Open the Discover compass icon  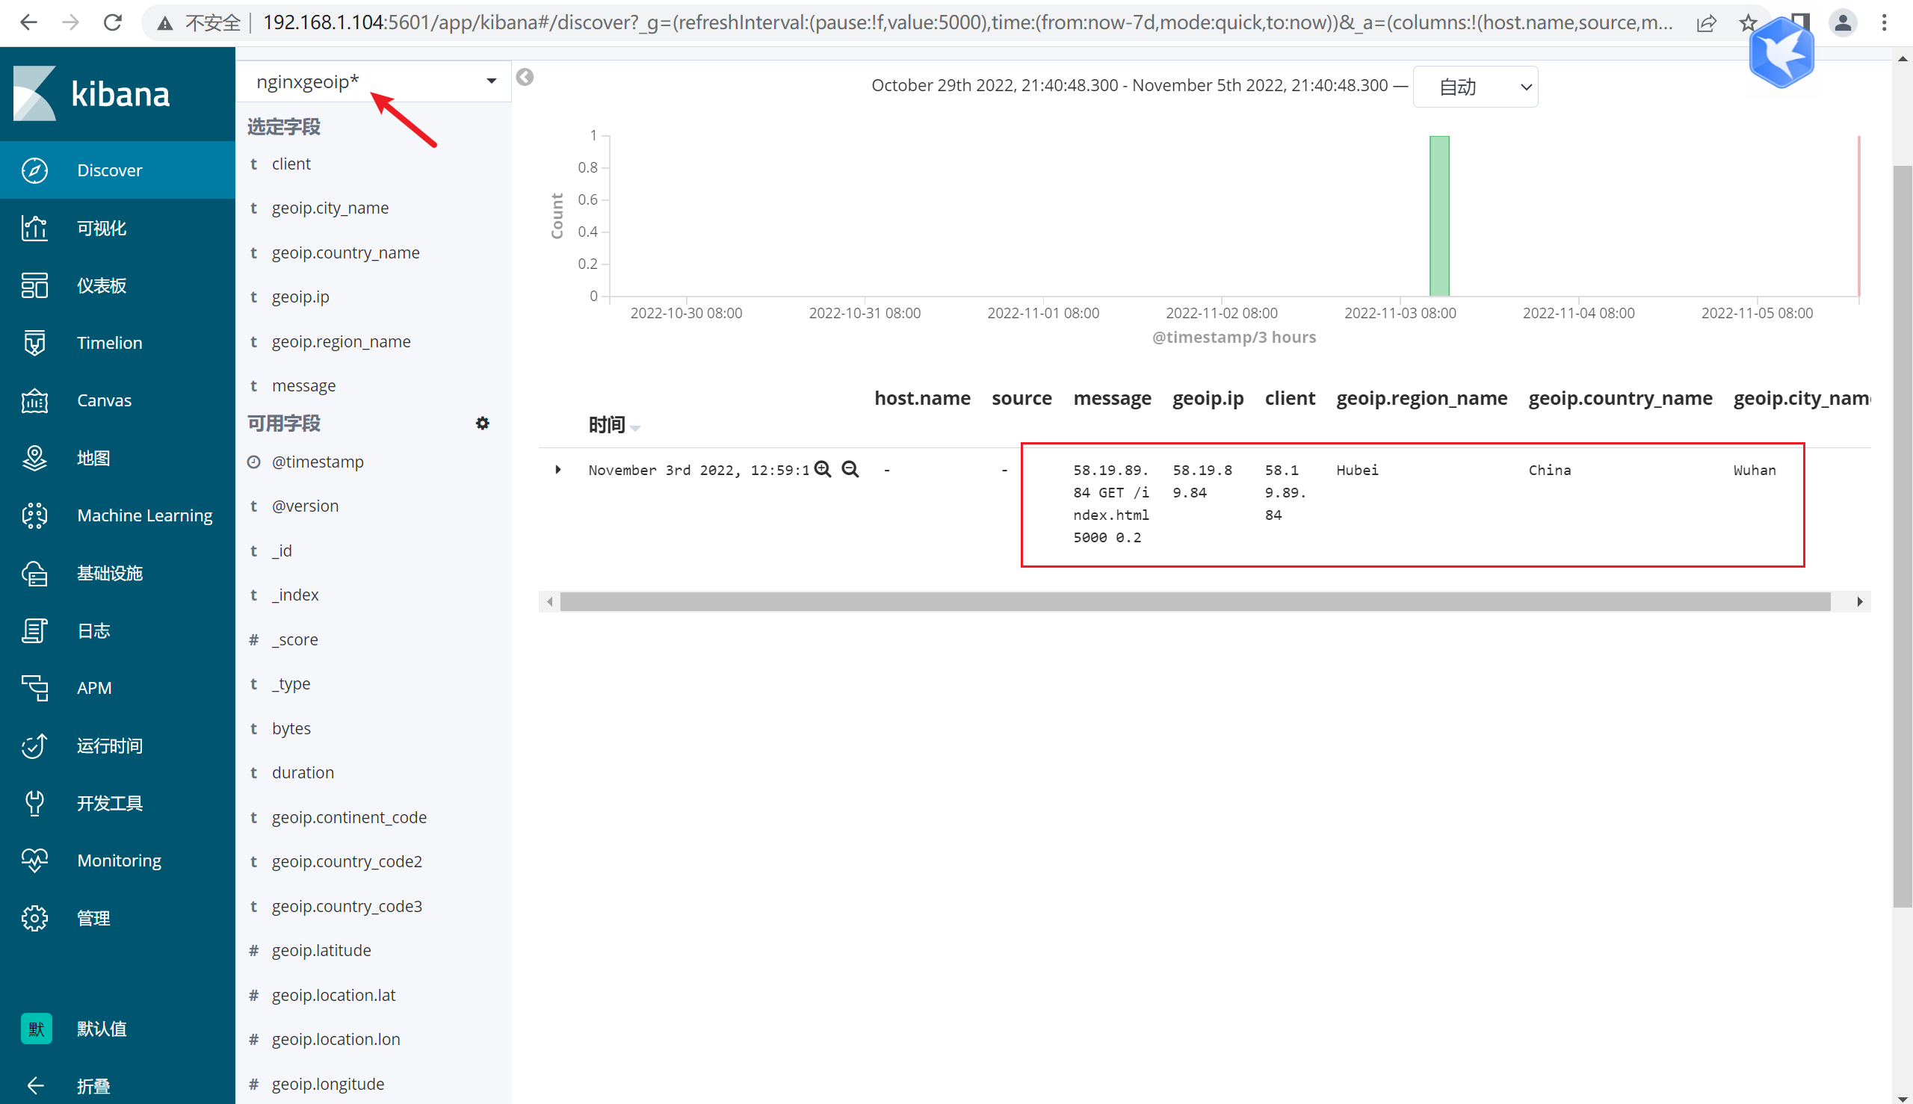pyautogui.click(x=35, y=170)
